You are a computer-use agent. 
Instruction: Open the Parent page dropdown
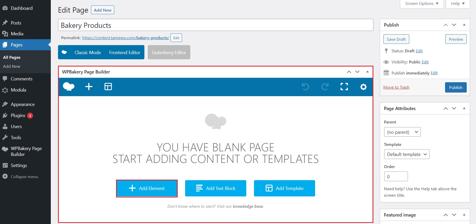tap(402, 132)
